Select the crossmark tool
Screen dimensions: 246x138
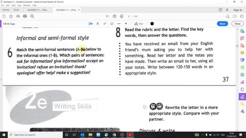pos(98,24)
